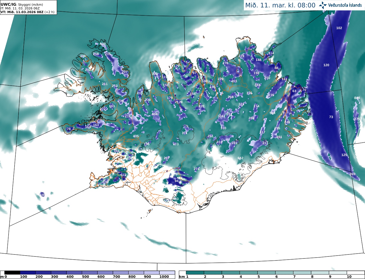Pick the 5–6 km legend swatch
Image resolution: width=365 pixels, height=279 pixels.
266,273
